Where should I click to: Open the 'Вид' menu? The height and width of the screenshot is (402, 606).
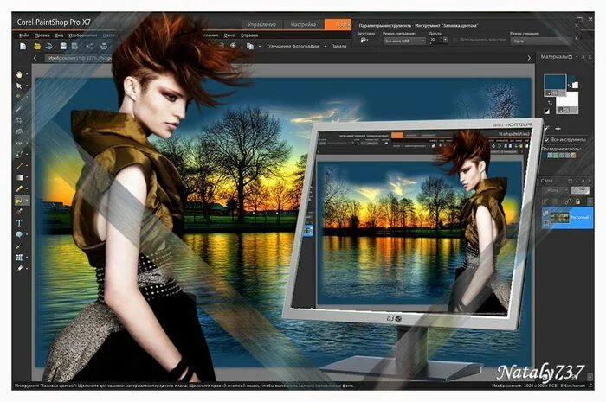click(x=59, y=35)
